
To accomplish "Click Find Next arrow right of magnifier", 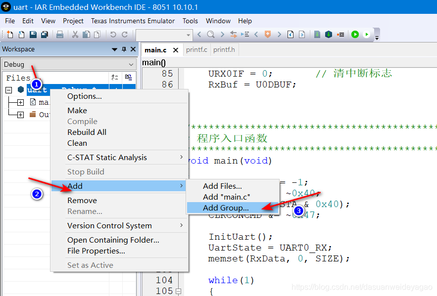I will (222, 35).
